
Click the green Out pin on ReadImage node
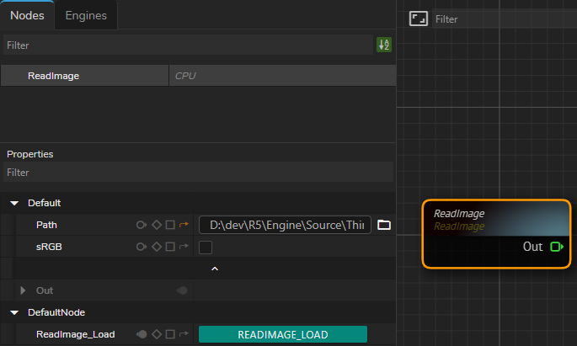556,247
